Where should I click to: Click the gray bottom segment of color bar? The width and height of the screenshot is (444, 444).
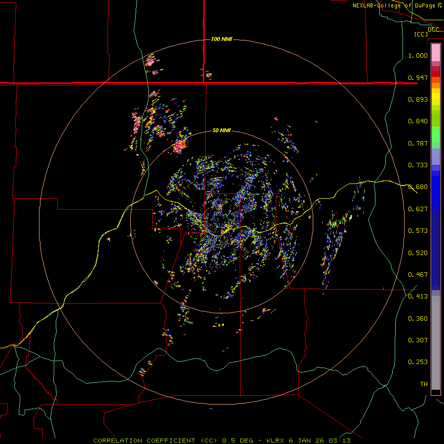pyautogui.click(x=436, y=343)
